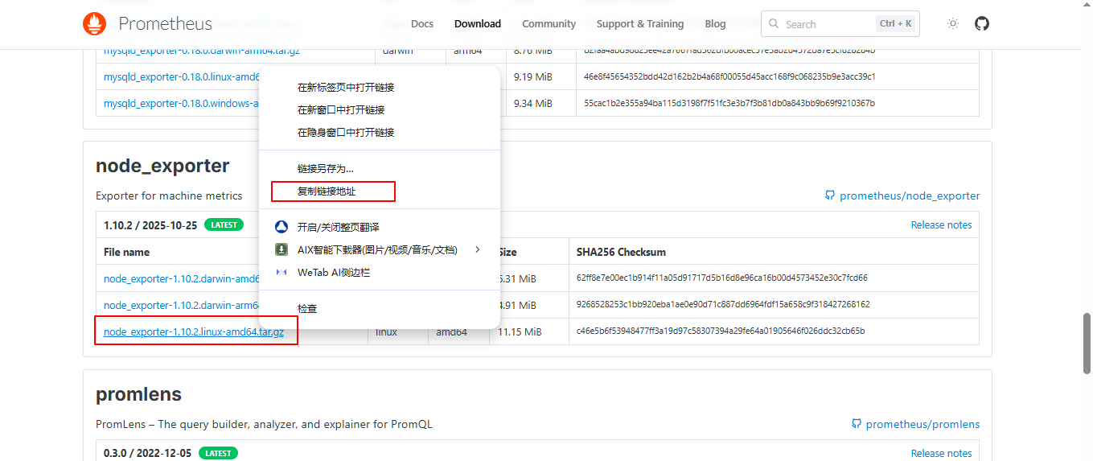Open the Download nav item
This screenshot has width=1093, height=461.
pos(478,24)
